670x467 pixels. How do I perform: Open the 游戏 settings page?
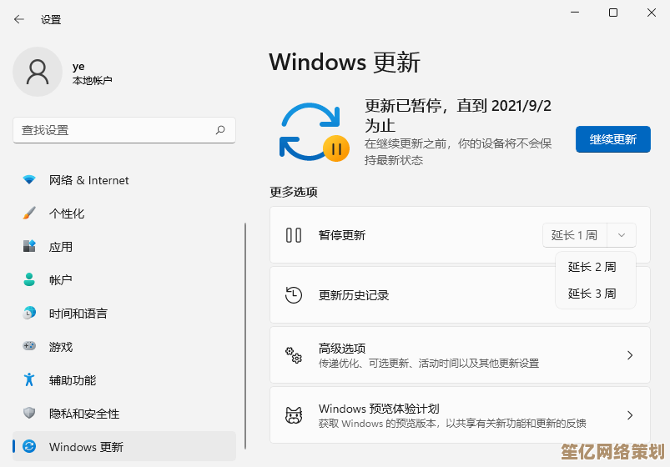point(124,347)
